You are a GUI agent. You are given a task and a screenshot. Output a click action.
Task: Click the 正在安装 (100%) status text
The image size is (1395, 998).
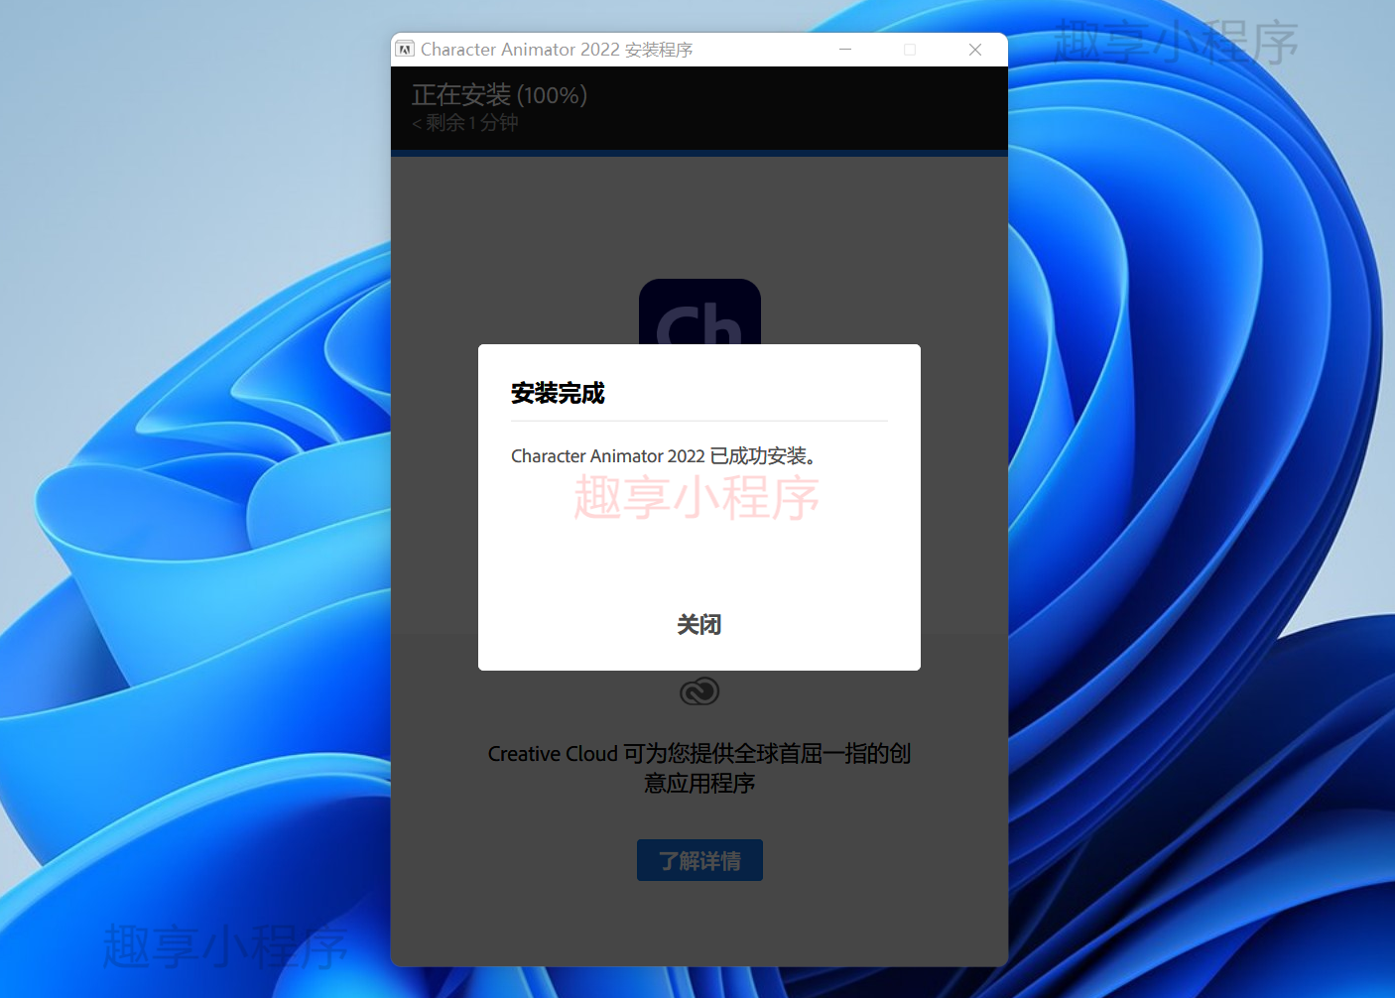[x=499, y=95]
